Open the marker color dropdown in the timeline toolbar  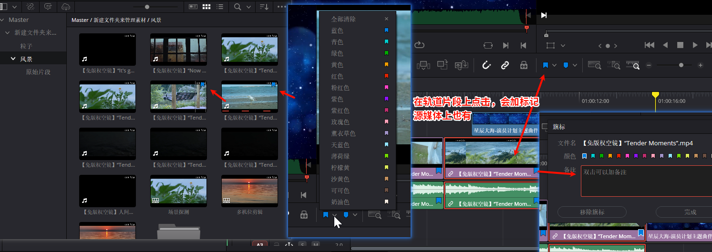(x=575, y=65)
